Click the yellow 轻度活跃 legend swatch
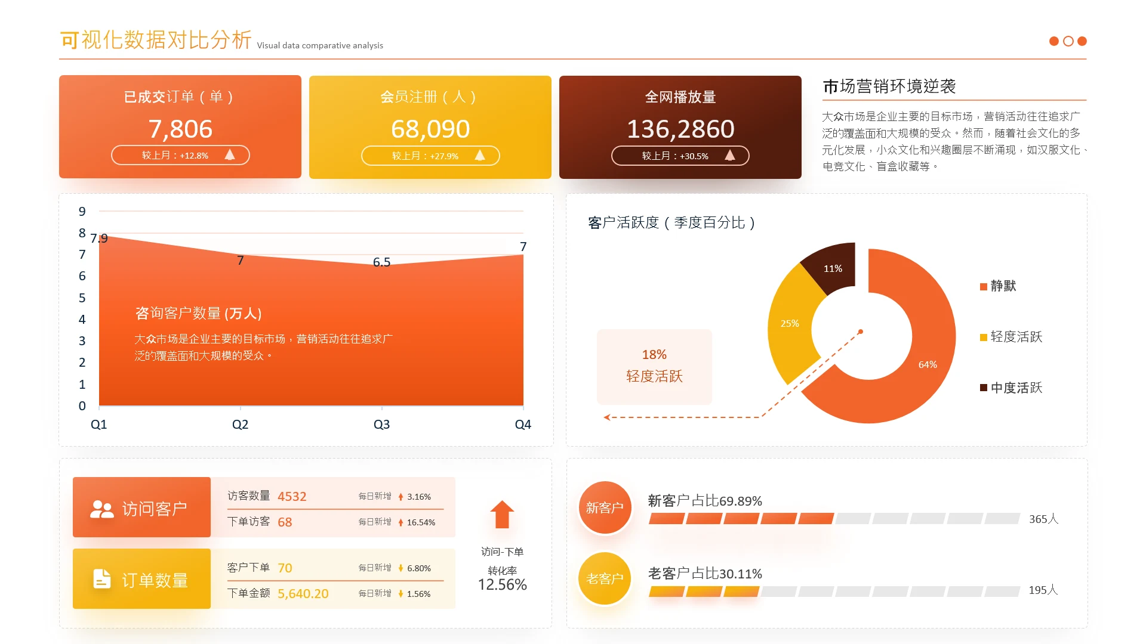Viewport: 1146px width, 644px height. coord(983,338)
